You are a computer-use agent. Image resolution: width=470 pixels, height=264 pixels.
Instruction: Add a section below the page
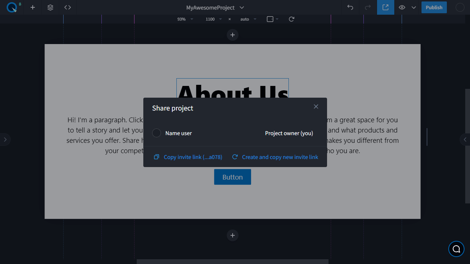click(233, 235)
